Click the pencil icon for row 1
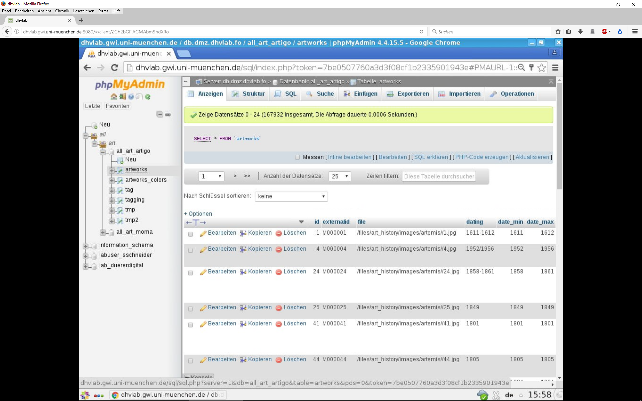Viewport: 642px width, 401px height. 203,233
